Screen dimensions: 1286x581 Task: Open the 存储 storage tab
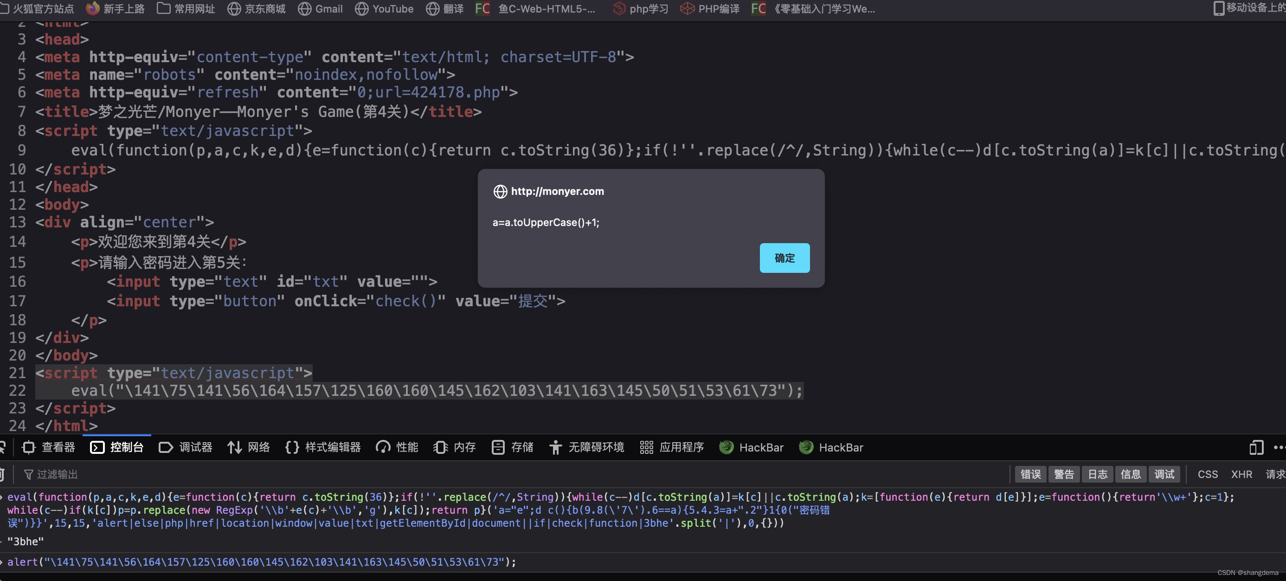pos(513,447)
